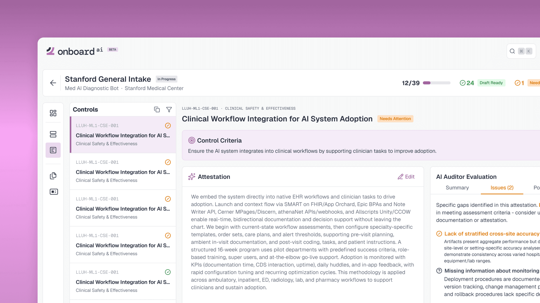Click the 12/39 progress bar

(x=436, y=83)
